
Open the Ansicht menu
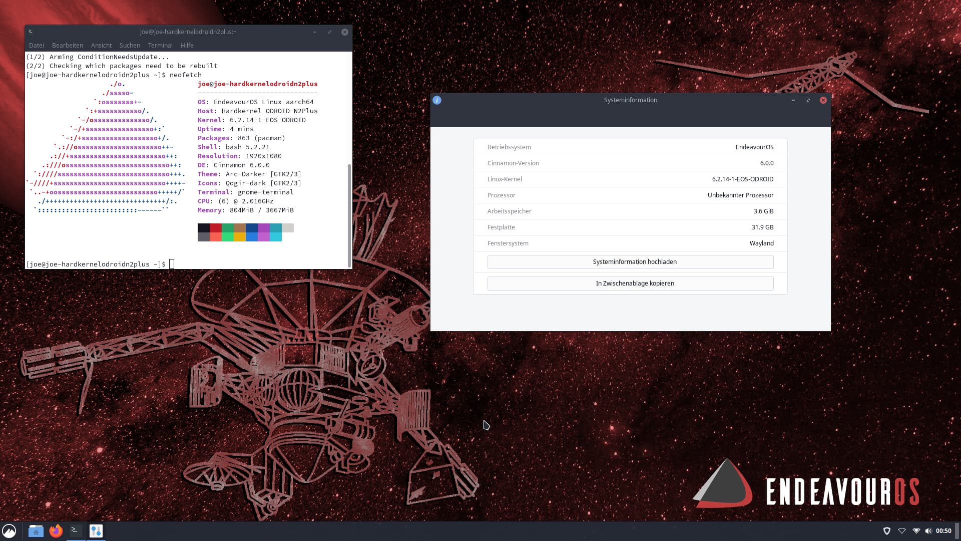pos(101,45)
